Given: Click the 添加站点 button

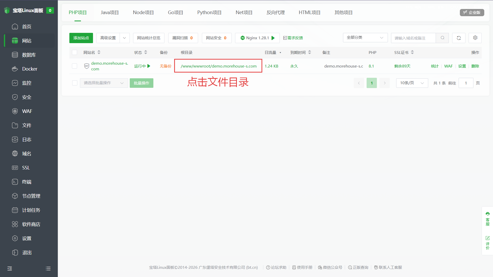Looking at the screenshot, I should point(81,38).
